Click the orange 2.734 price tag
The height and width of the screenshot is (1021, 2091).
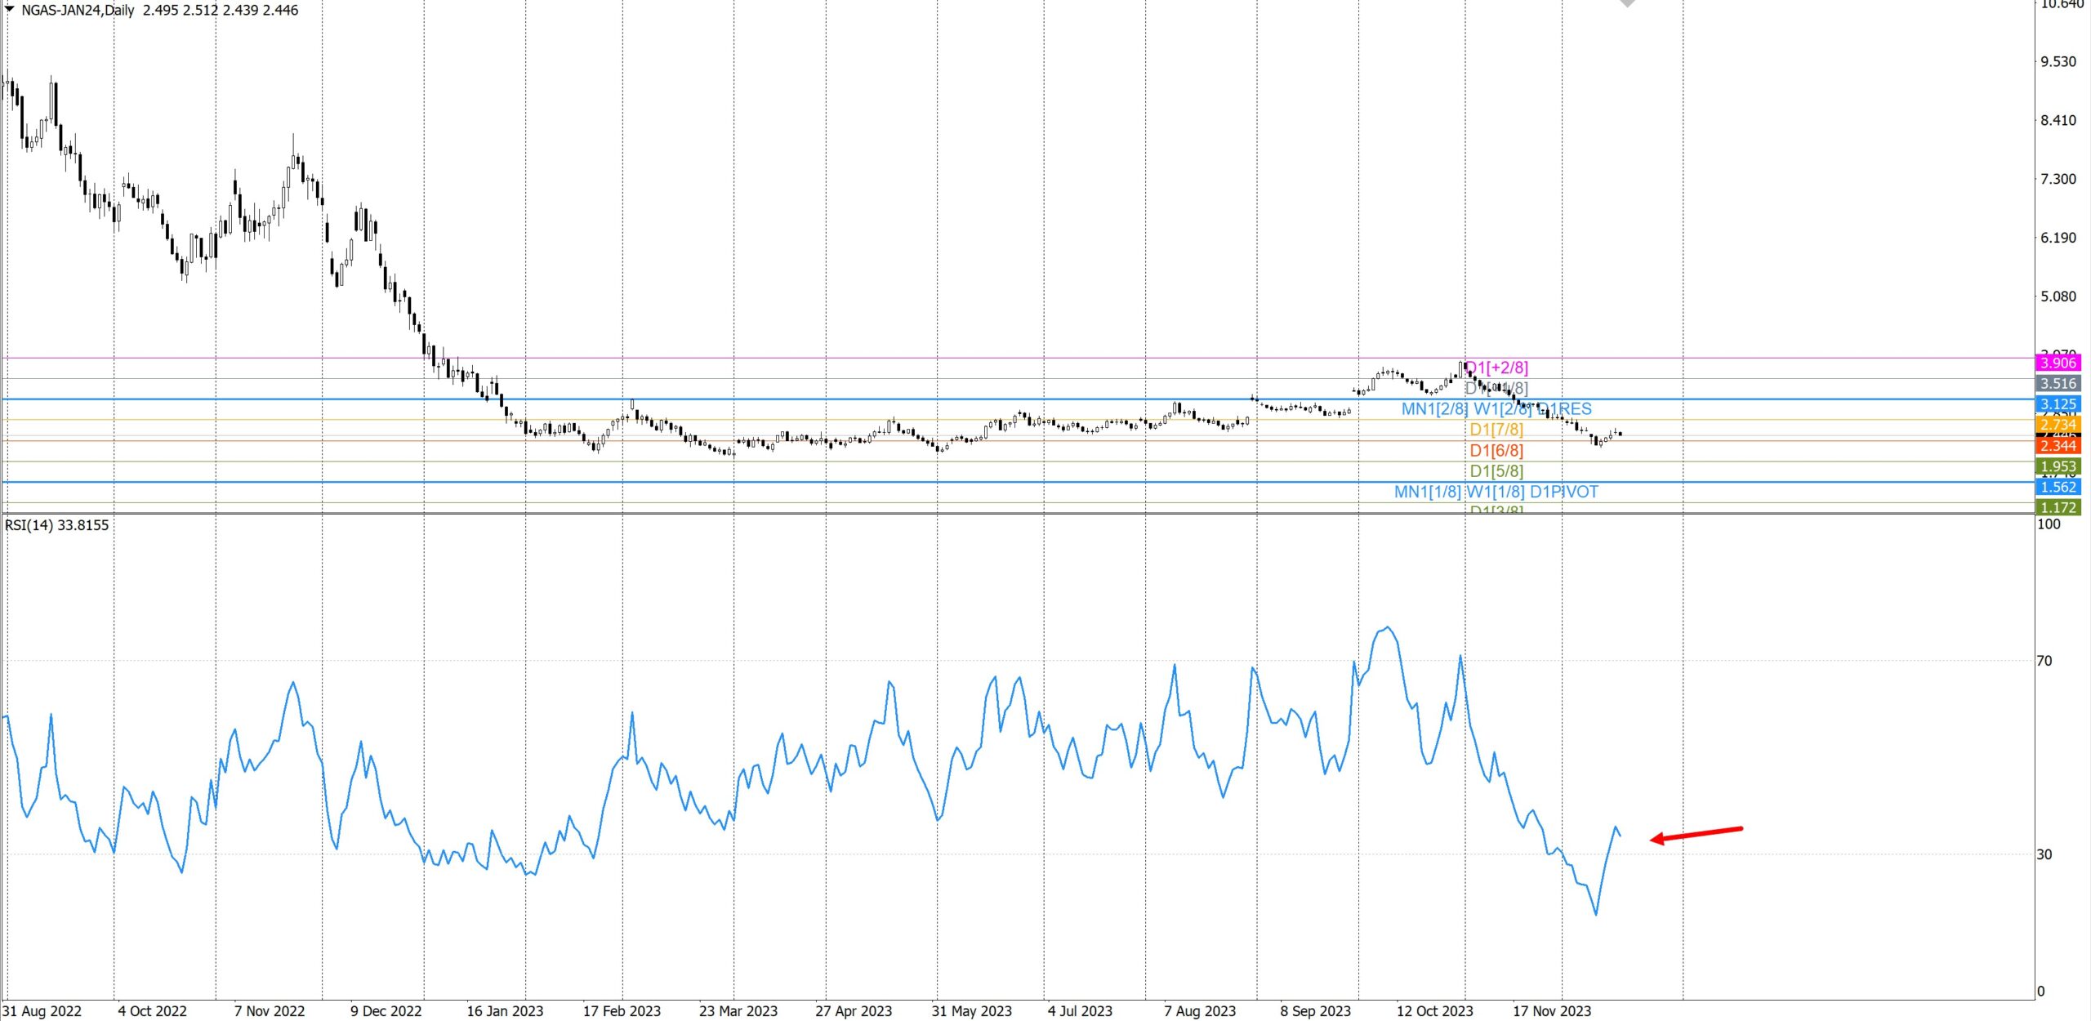coord(2058,425)
